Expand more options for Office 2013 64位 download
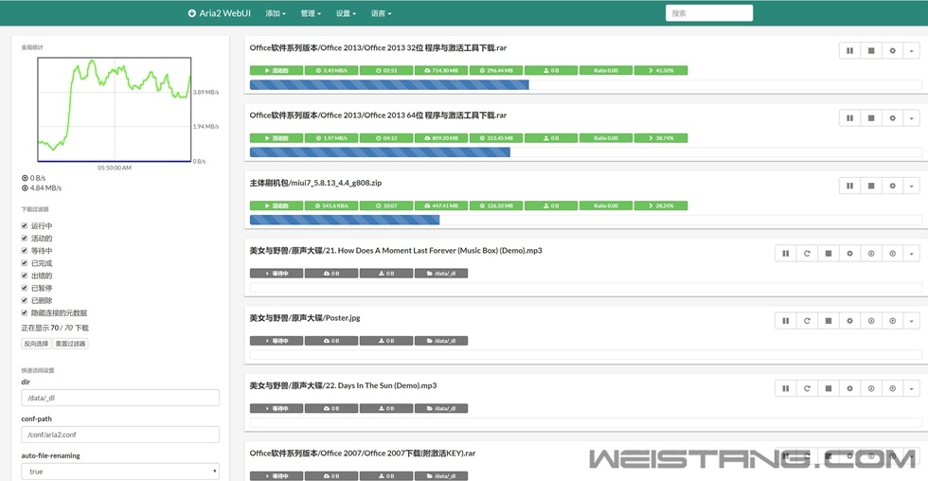 pos(911,118)
